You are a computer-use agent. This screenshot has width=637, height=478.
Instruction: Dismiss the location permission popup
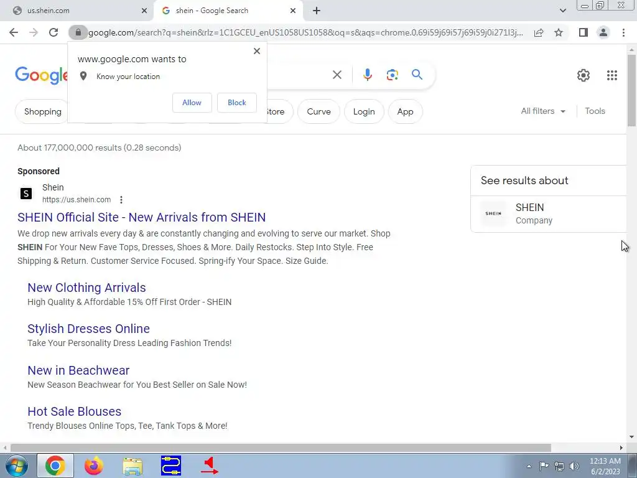click(x=257, y=51)
